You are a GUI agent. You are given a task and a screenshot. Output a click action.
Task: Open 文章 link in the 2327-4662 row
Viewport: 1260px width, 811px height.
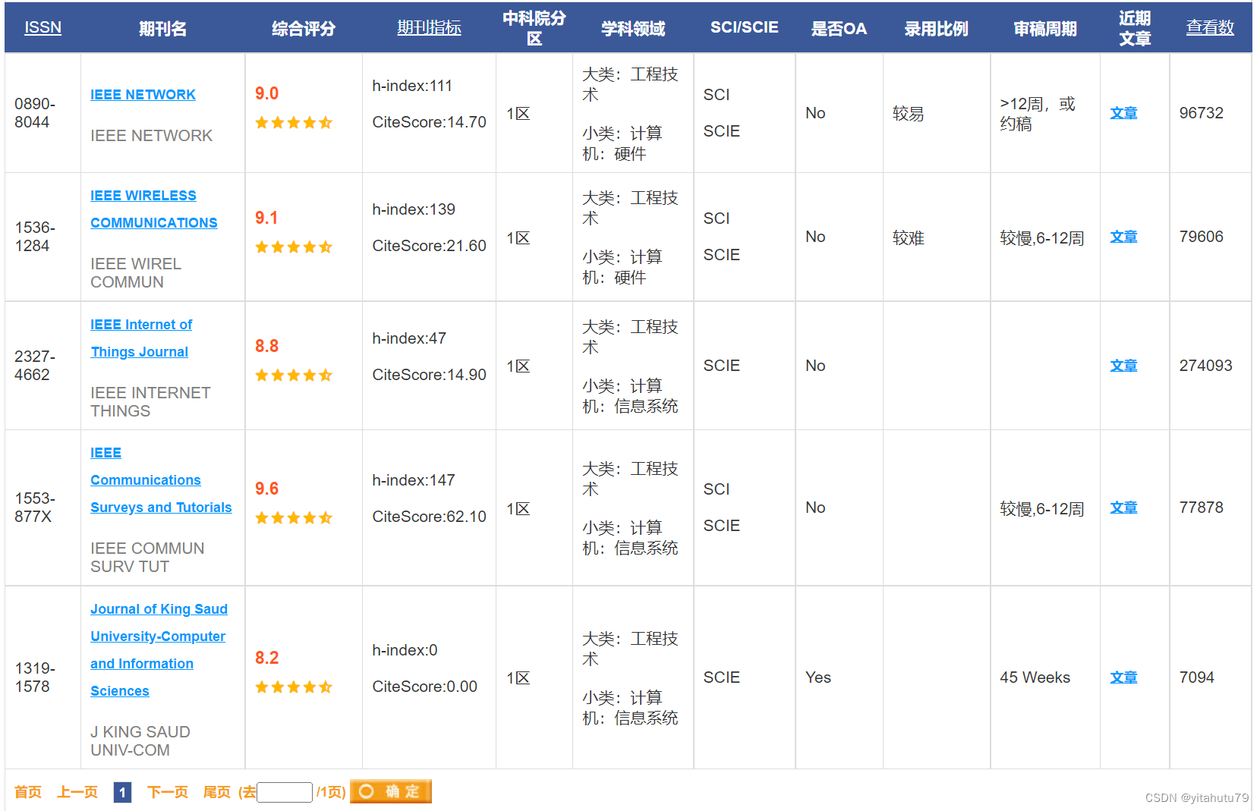click(1123, 366)
